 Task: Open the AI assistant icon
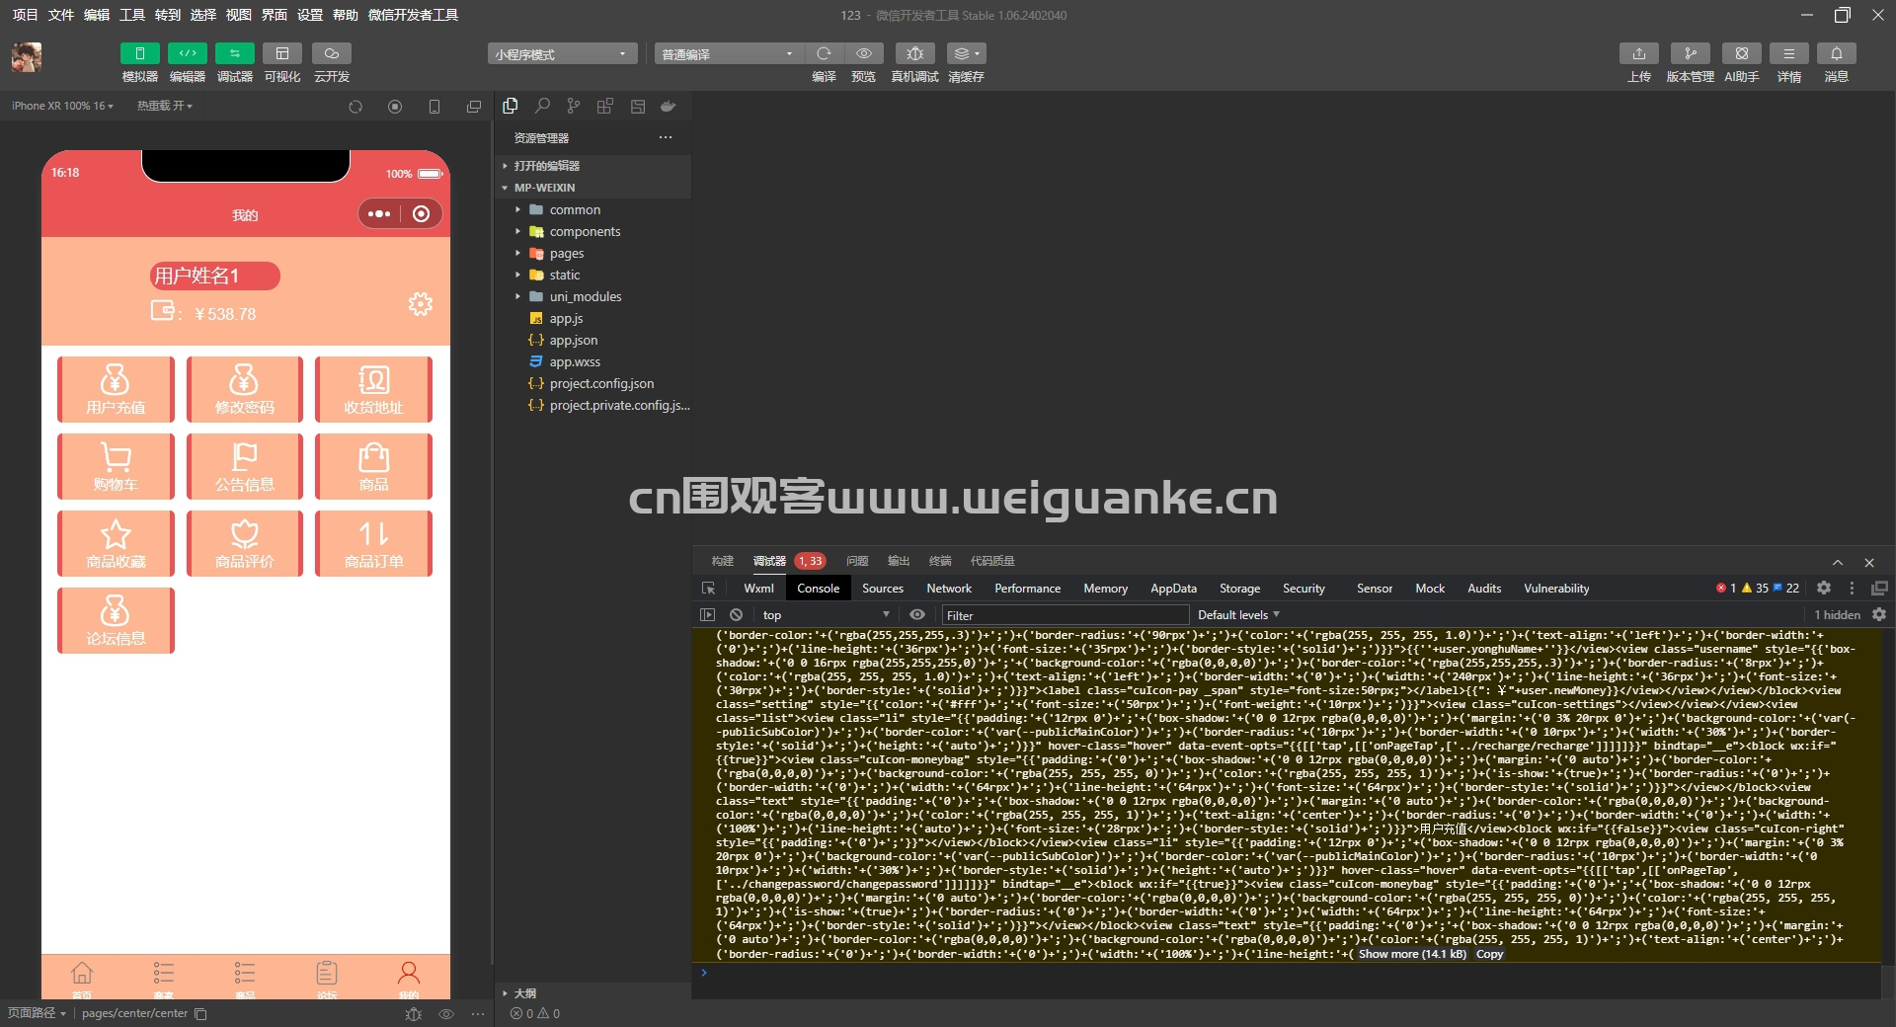pyautogui.click(x=1741, y=53)
